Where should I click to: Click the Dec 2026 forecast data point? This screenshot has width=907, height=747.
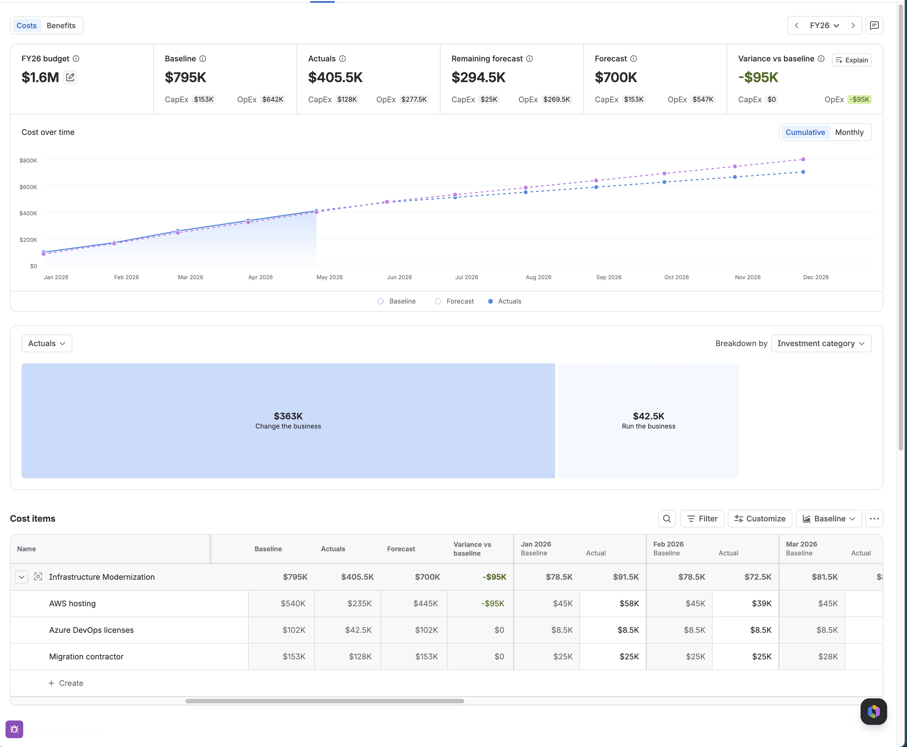[803, 172]
